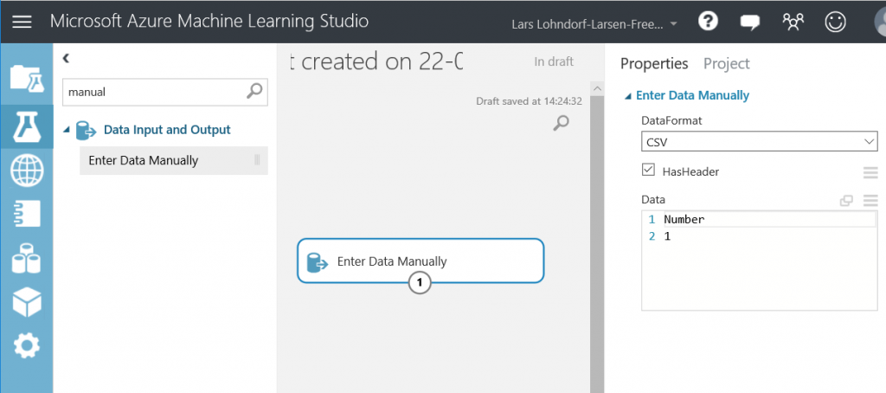Open Notebooks icon in sidebar
886x393 pixels.
coord(26,214)
